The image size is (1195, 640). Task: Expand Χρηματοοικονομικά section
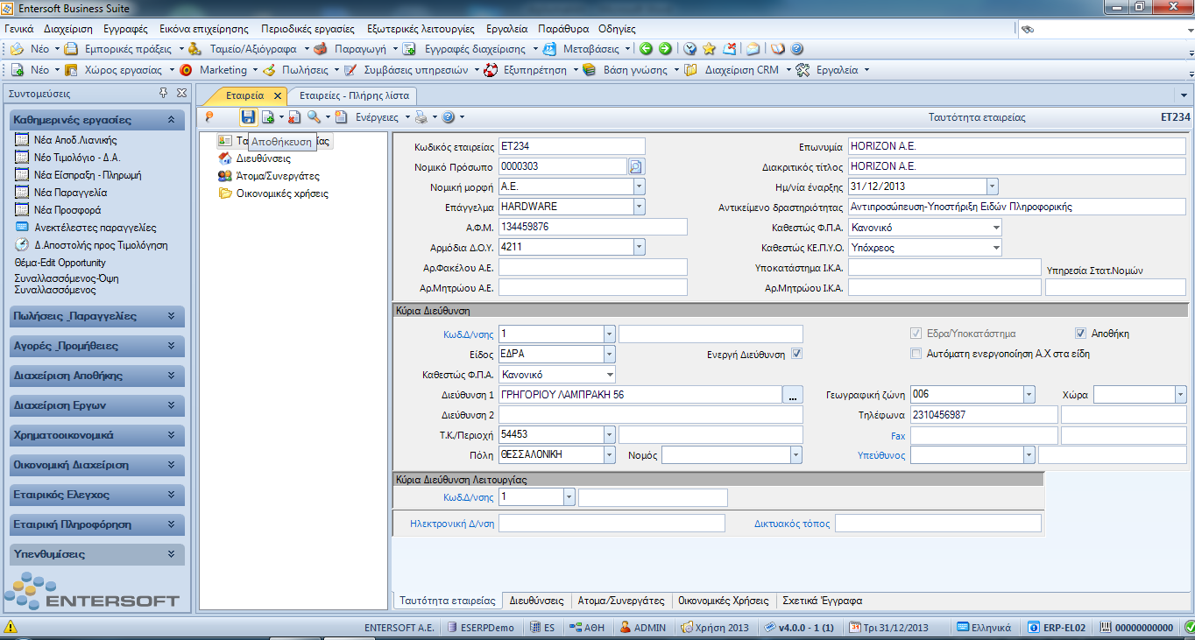tap(171, 435)
